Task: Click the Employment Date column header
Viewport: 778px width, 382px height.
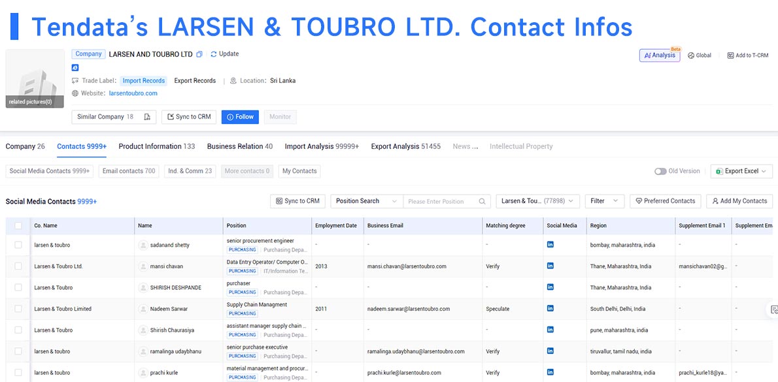Action: [x=336, y=225]
